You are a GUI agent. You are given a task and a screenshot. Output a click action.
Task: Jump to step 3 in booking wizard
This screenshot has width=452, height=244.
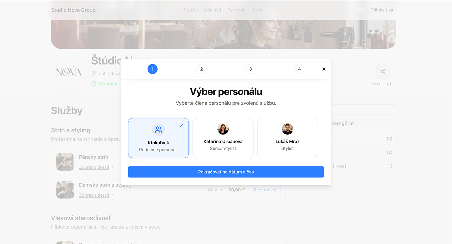coord(250,69)
